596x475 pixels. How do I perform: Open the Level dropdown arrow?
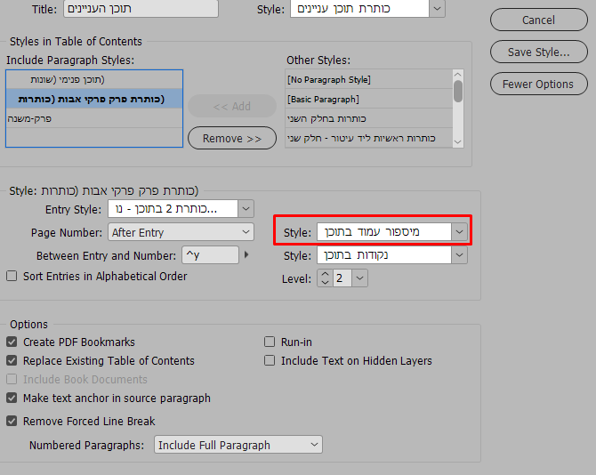[359, 278]
